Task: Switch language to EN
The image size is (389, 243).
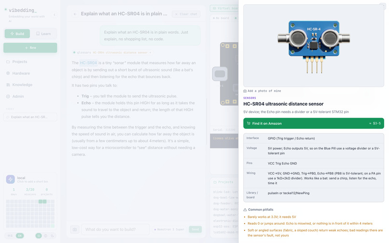Action: [x=20, y=236]
